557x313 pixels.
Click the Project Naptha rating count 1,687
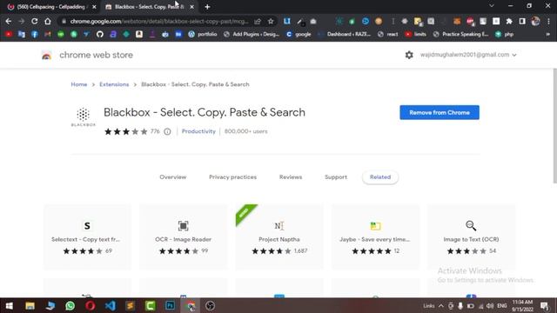pos(300,251)
